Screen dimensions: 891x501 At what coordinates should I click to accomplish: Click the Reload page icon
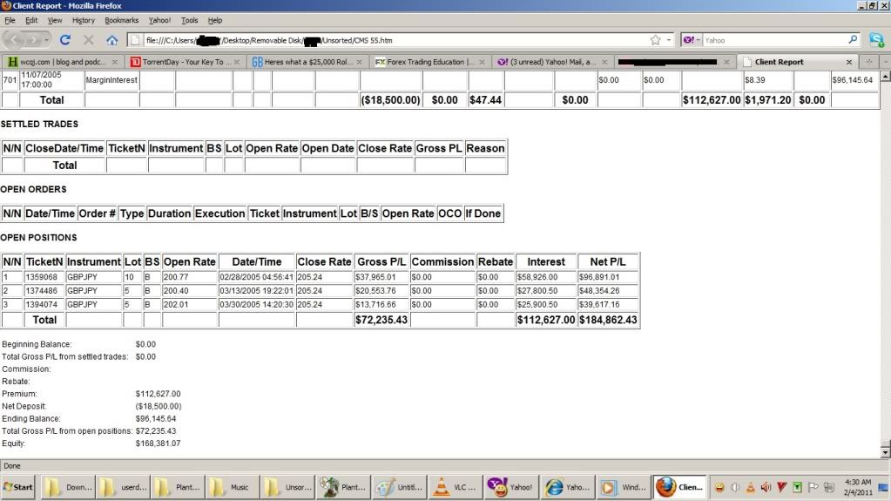coord(64,40)
